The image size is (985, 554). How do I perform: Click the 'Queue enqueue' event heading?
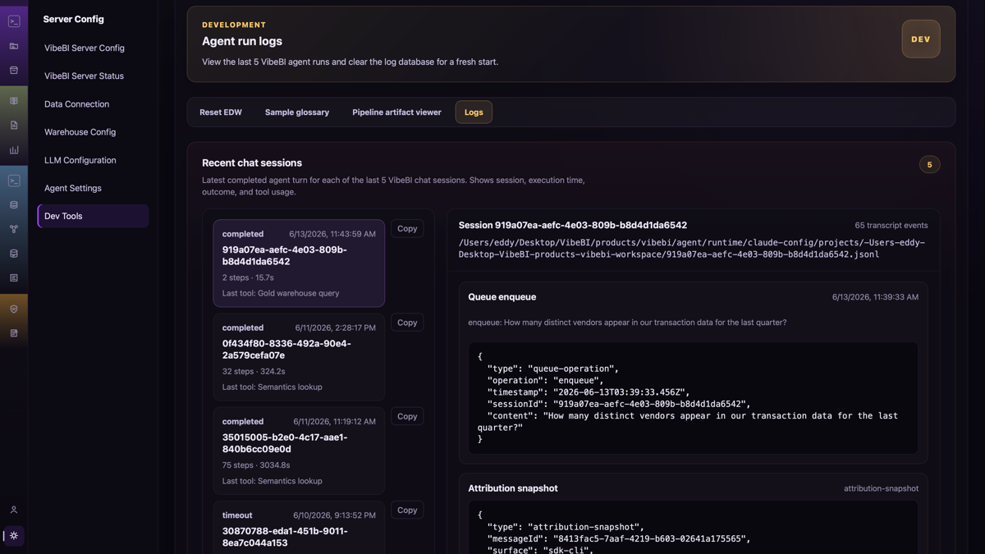[x=502, y=297]
